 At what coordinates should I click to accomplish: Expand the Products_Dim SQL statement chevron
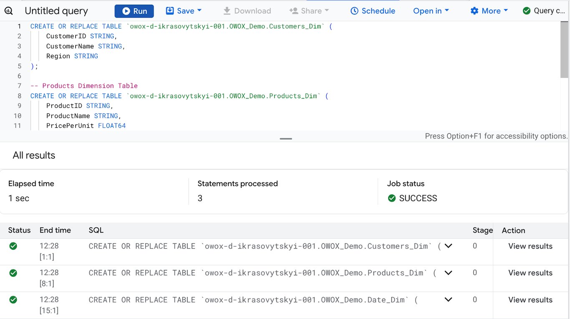[448, 273]
